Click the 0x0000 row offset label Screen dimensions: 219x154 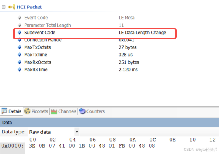[13, 146]
